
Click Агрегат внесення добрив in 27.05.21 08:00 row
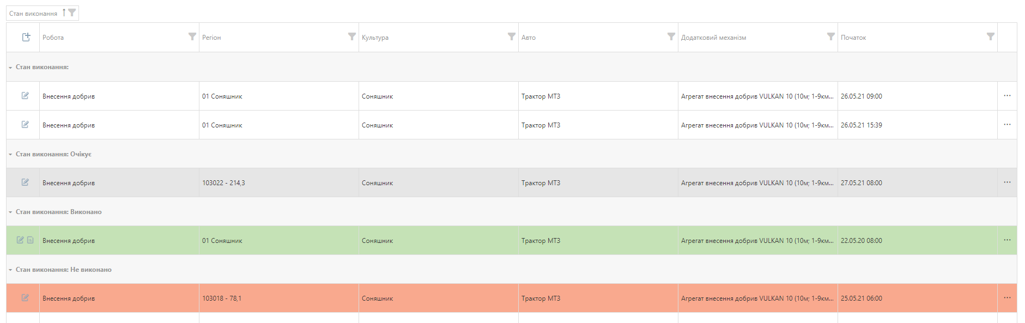coord(757,183)
